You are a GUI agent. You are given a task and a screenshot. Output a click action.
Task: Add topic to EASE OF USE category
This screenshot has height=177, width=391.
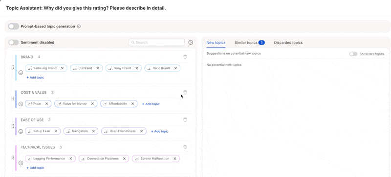(160, 132)
